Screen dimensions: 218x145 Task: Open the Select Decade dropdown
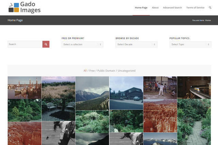tap(136, 44)
